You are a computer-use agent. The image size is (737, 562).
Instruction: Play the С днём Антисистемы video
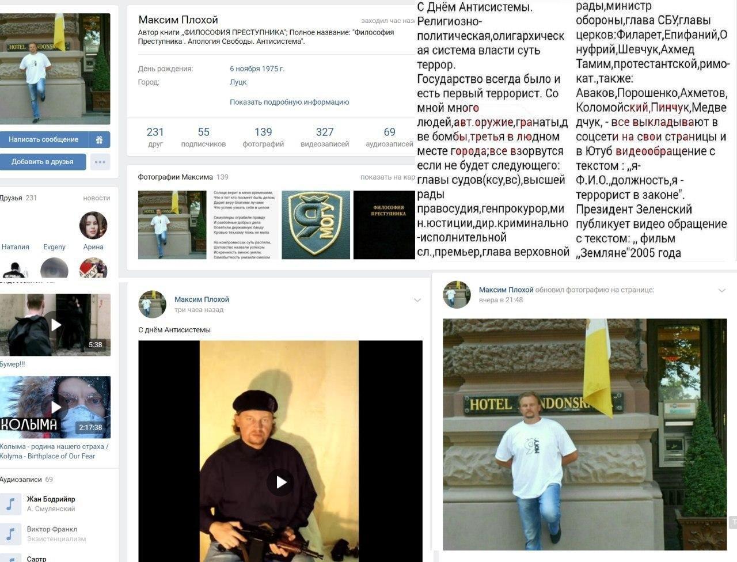click(280, 482)
